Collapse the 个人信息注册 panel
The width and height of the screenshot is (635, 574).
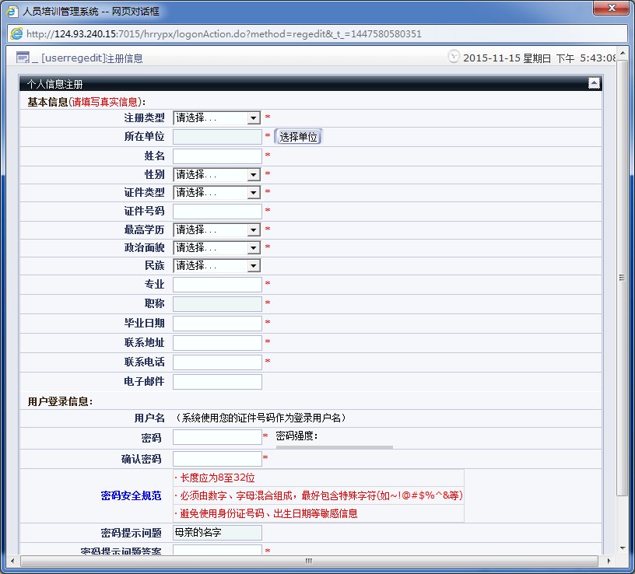coord(594,82)
